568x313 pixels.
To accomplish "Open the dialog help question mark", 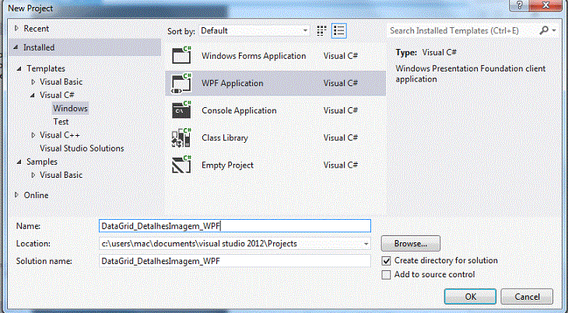I will point(520,5).
